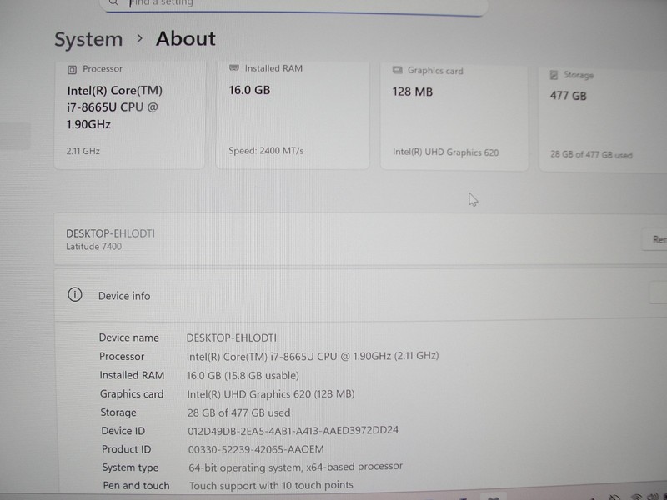Open the Storage card showing 477 GB
This screenshot has width=667, height=500.
click(602, 119)
